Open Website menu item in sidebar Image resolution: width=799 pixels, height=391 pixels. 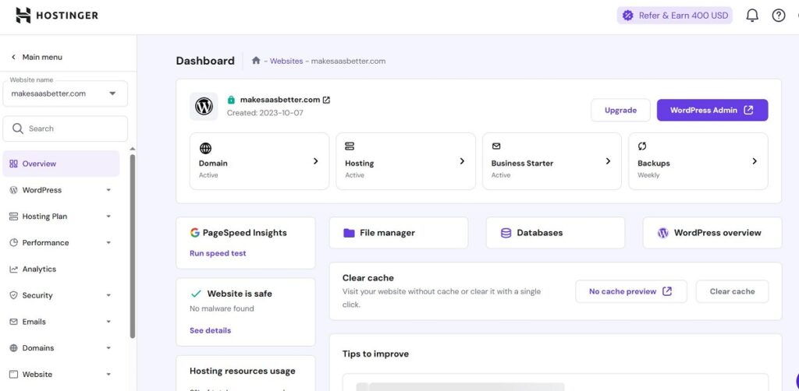tap(61, 374)
